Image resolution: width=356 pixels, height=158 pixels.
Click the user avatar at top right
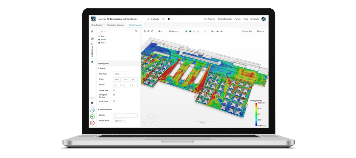point(263,19)
